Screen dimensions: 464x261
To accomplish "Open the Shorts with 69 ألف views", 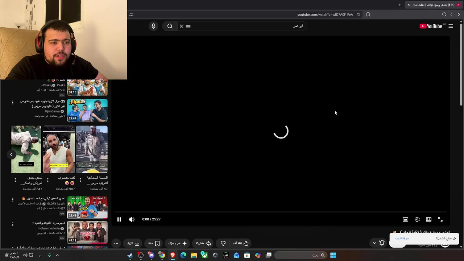I will pyautogui.click(x=92, y=149).
